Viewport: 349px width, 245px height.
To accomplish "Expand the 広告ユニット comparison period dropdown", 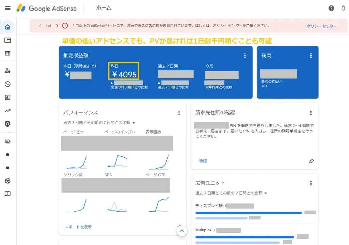I will pos(267,192).
